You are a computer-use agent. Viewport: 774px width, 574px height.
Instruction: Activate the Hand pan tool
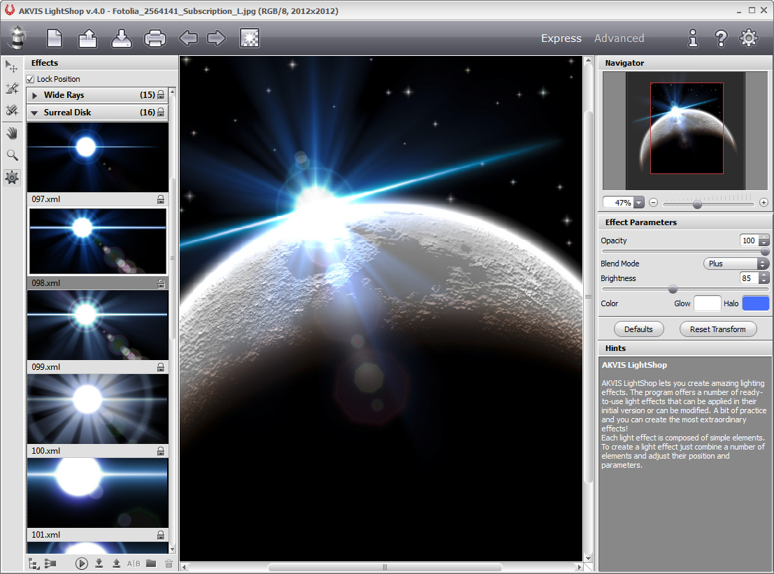[x=12, y=133]
